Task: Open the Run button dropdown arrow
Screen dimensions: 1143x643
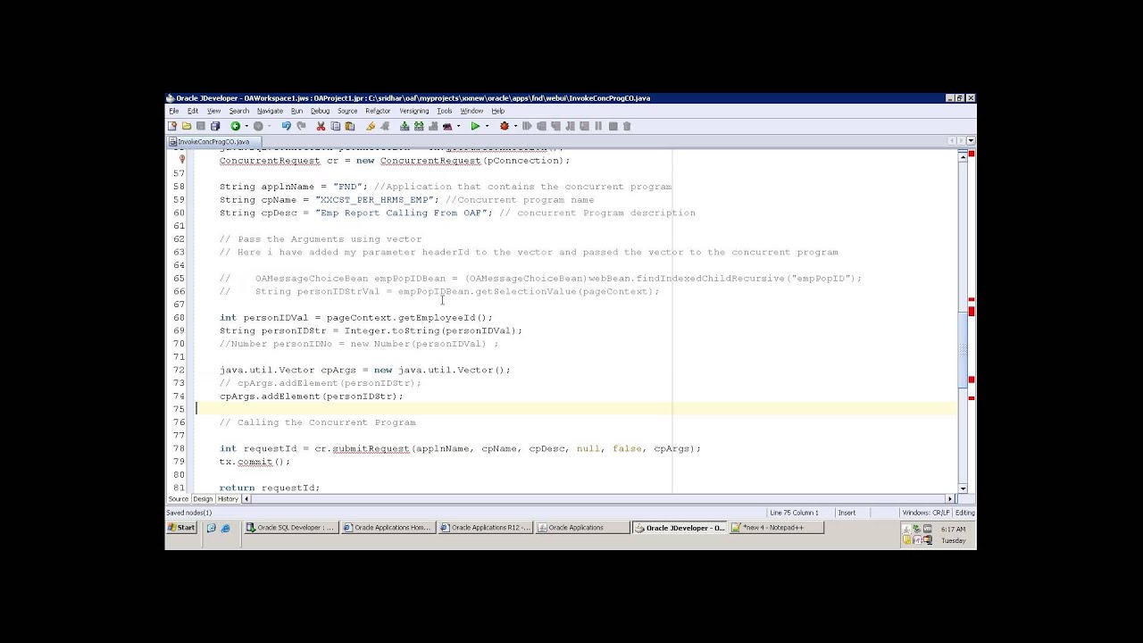Action: (x=487, y=126)
